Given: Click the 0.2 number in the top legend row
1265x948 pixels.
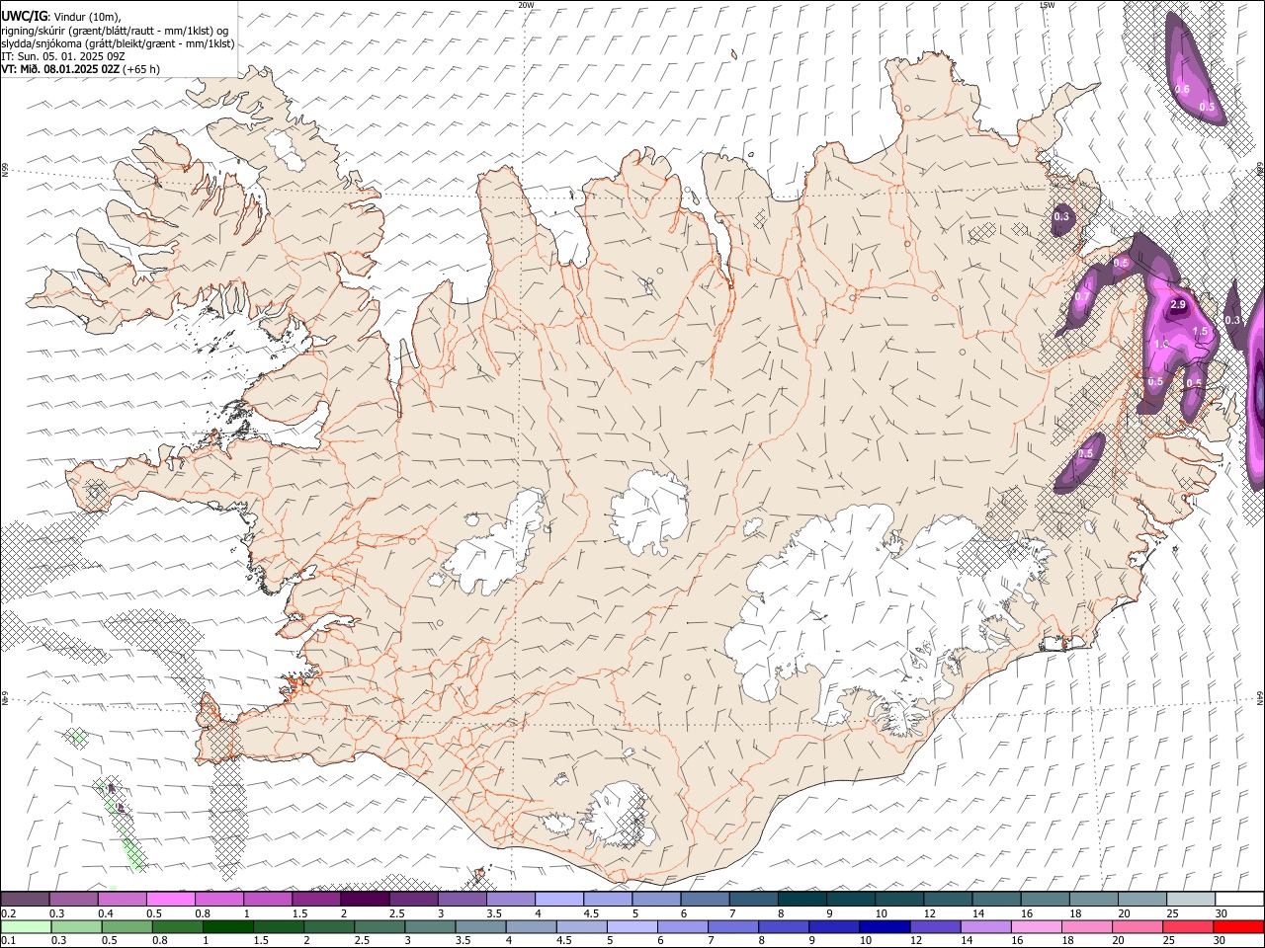Looking at the screenshot, I should pyautogui.click(x=9, y=913).
